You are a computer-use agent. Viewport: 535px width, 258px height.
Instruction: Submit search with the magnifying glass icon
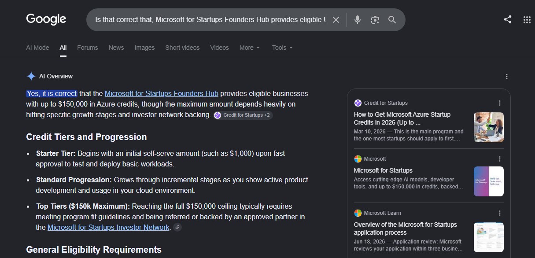click(x=392, y=20)
